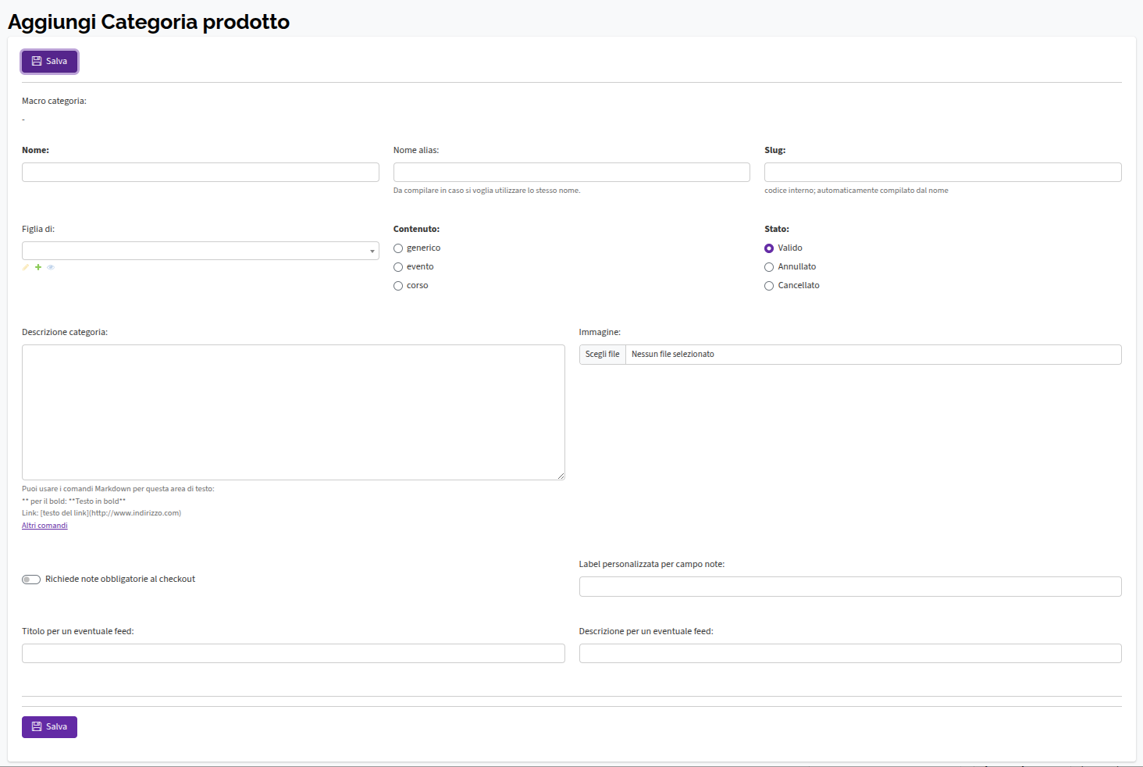Select the corso content option
This screenshot has height=767, width=1143.
click(x=398, y=286)
